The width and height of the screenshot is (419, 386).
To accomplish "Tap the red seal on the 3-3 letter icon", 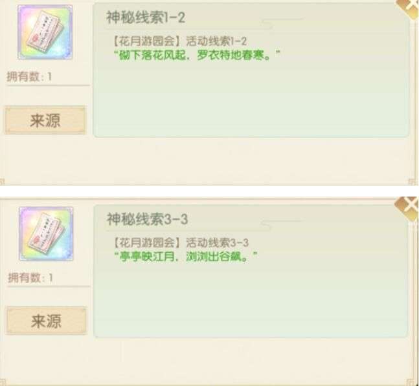I will click(x=36, y=241).
